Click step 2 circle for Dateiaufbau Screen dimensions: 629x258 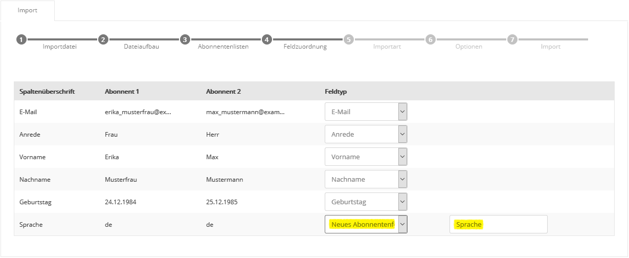click(x=103, y=39)
